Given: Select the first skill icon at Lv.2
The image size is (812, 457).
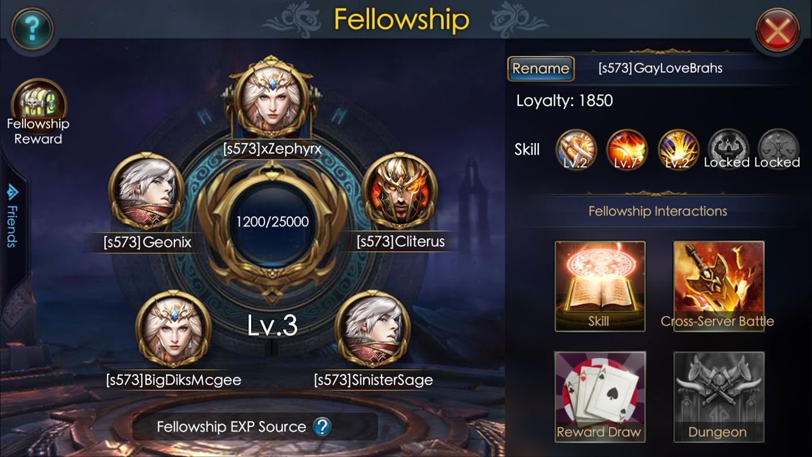Looking at the screenshot, I should (x=576, y=150).
